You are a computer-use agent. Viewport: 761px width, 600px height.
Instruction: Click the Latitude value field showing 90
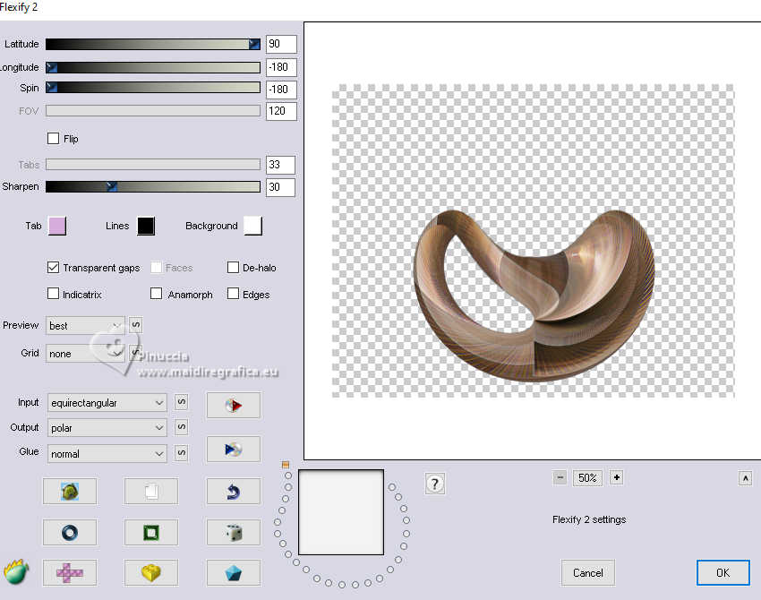pos(281,44)
